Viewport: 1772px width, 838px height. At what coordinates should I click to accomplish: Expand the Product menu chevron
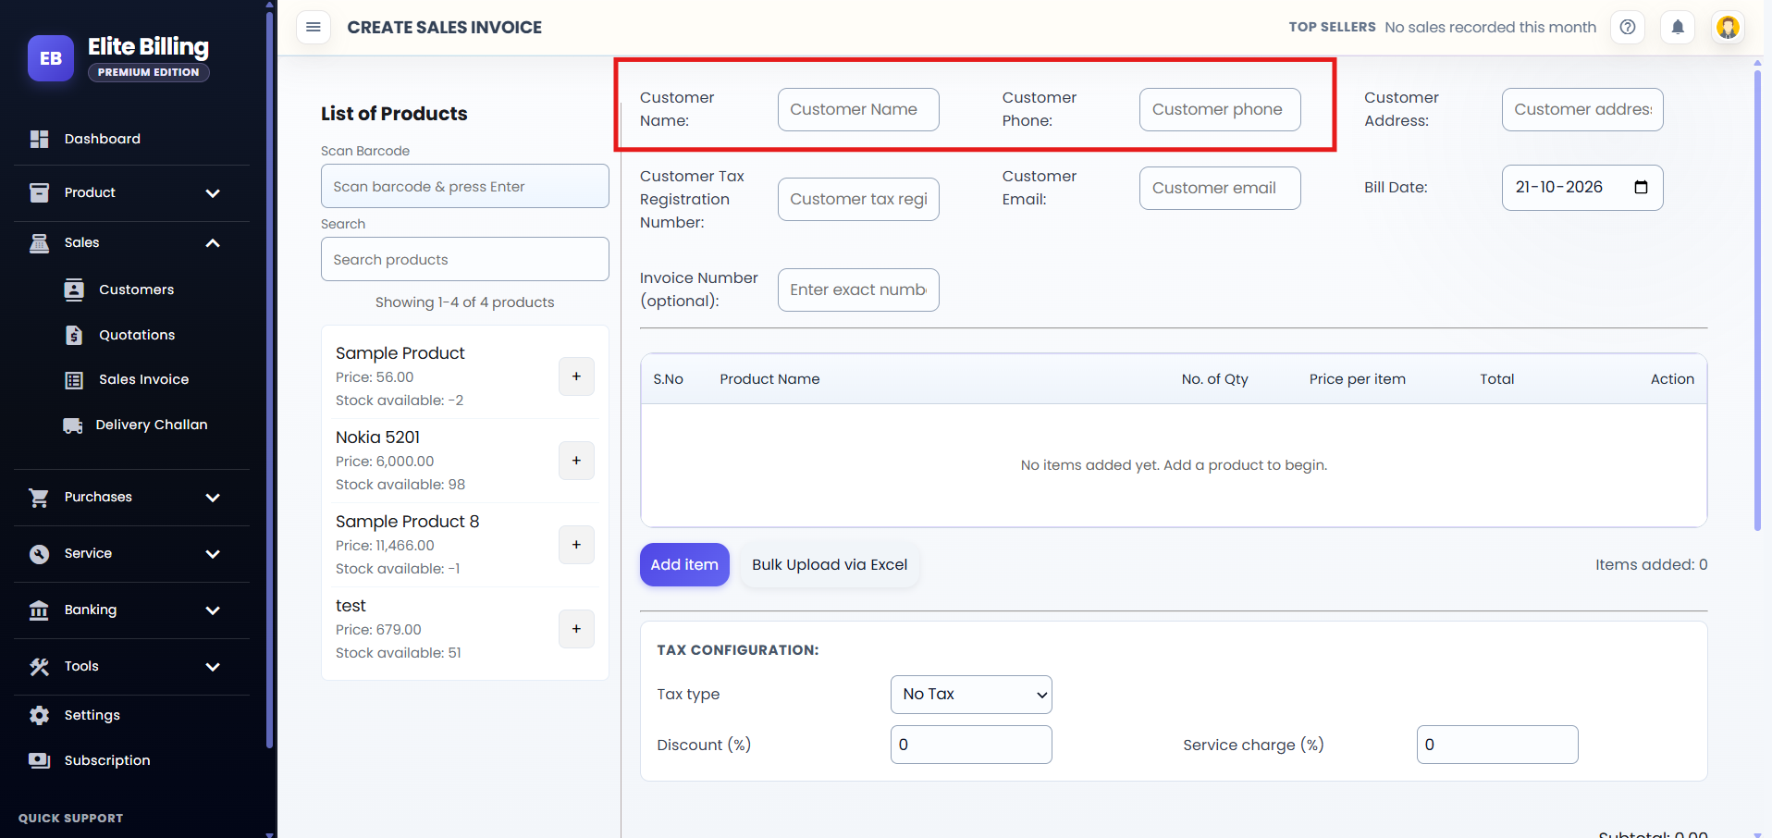(x=213, y=192)
